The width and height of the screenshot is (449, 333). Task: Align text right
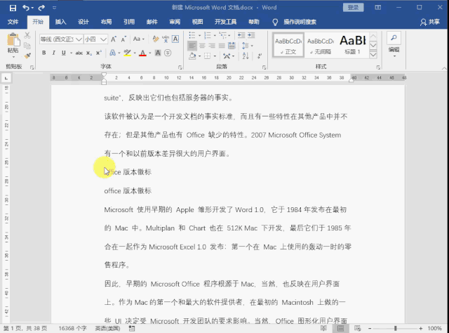[212, 46]
